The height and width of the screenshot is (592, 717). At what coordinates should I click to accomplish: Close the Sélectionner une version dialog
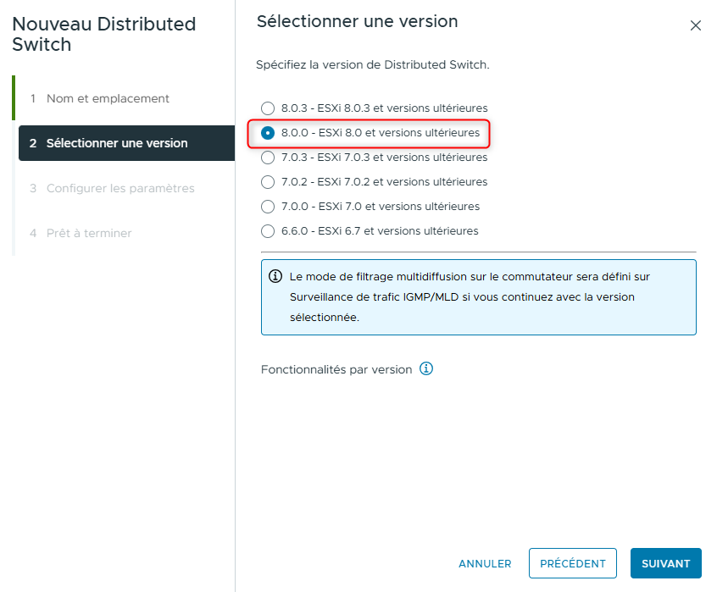pyautogui.click(x=696, y=25)
